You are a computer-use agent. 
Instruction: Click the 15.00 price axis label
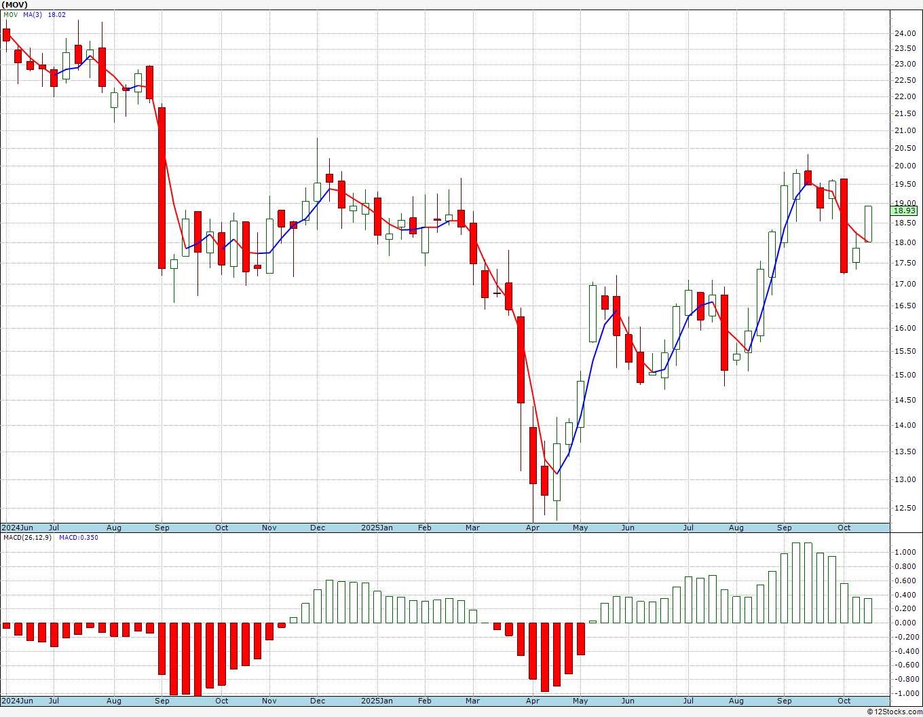click(905, 375)
